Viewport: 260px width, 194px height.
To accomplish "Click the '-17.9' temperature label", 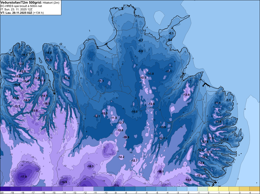I will [x=24, y=177].
